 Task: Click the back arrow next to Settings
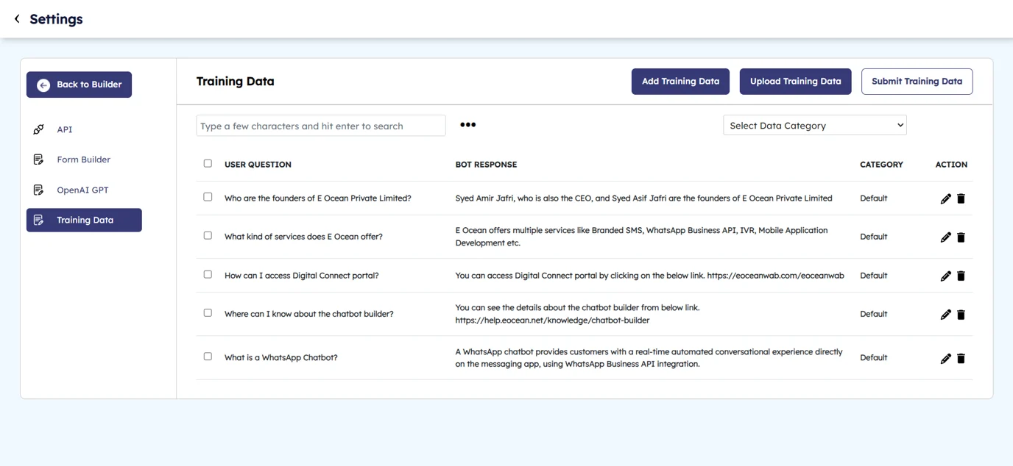[x=17, y=19]
